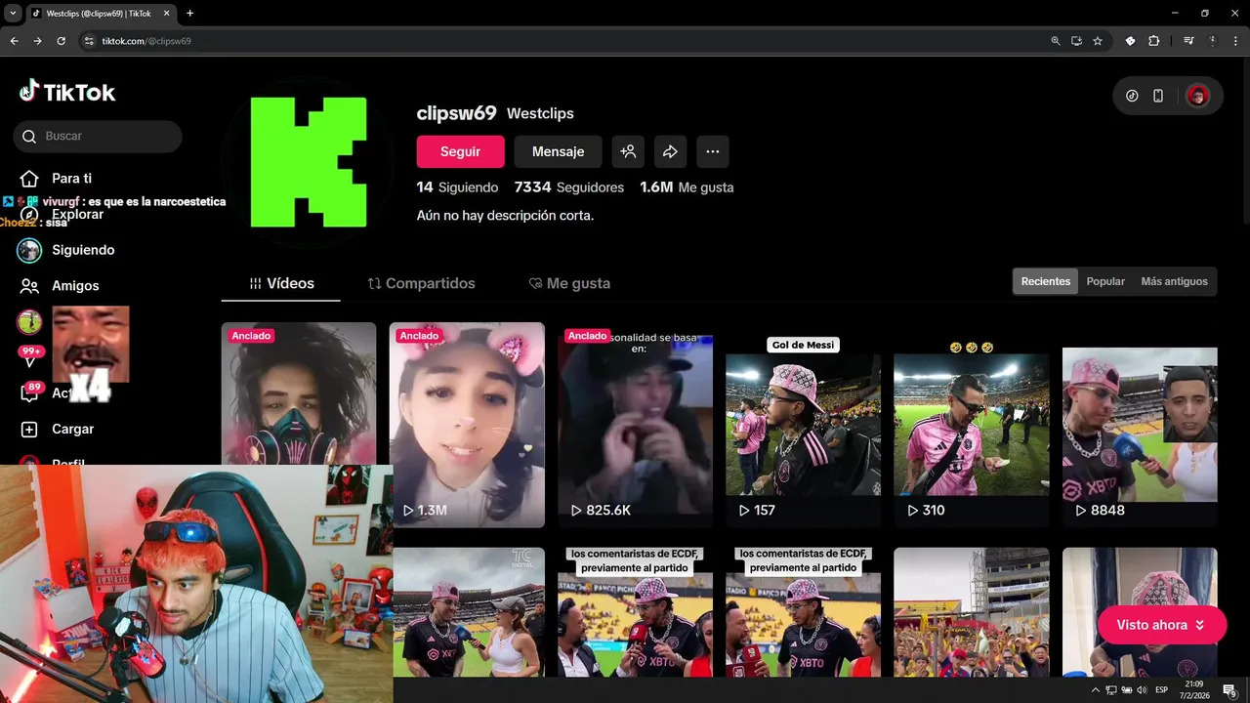
Task: Open the video with 310 views
Action: [x=972, y=425]
